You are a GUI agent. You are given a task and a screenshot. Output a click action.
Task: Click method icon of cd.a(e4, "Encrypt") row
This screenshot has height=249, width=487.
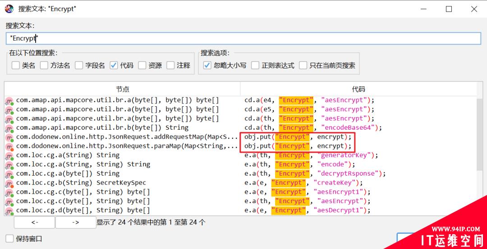click(9, 100)
